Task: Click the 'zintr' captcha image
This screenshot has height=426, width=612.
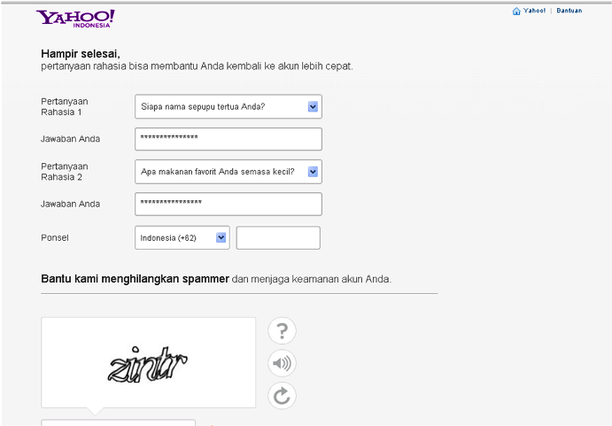Action: click(148, 365)
